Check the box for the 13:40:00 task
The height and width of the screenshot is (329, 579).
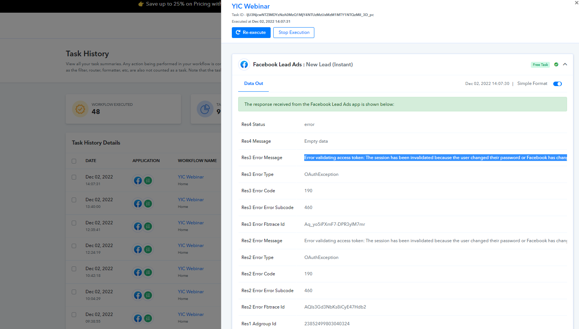click(74, 200)
